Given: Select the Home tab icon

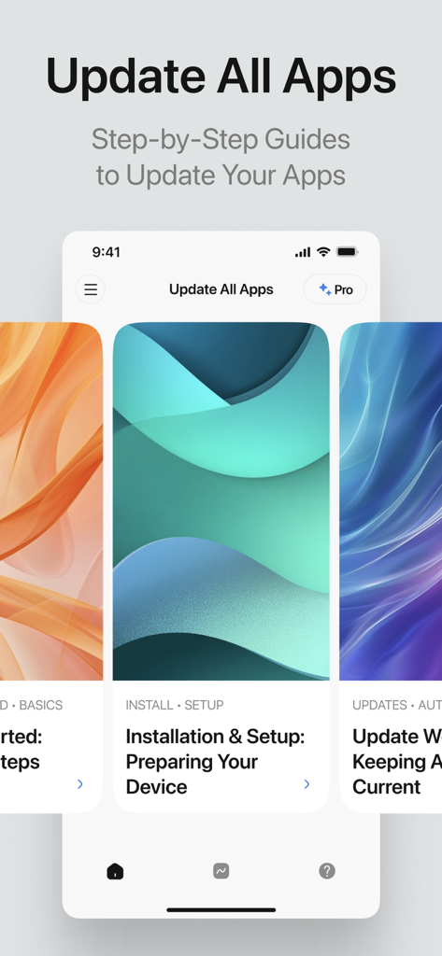Looking at the screenshot, I should click(115, 871).
